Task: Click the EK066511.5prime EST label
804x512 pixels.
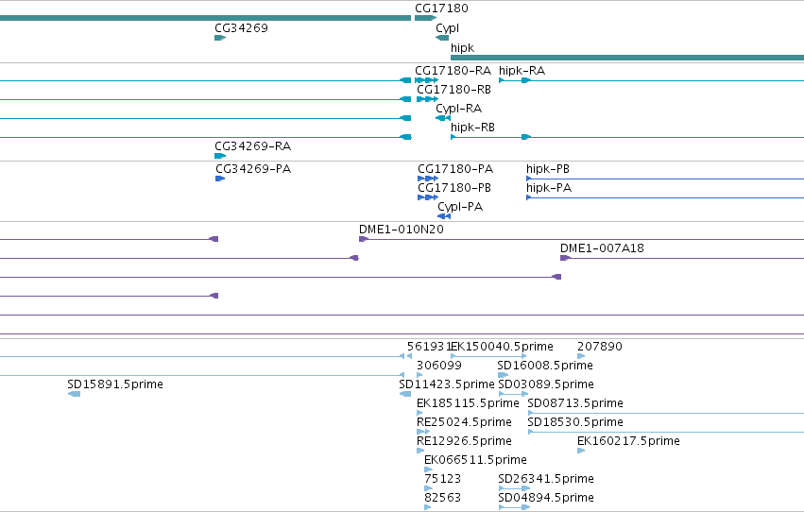Action: pos(475,461)
